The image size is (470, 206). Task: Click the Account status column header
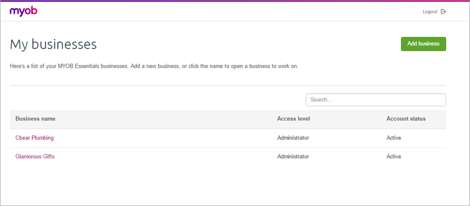(x=406, y=119)
